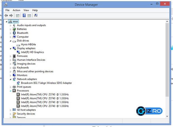
Task: Select the Security devices label
Action: (x=26, y=114)
